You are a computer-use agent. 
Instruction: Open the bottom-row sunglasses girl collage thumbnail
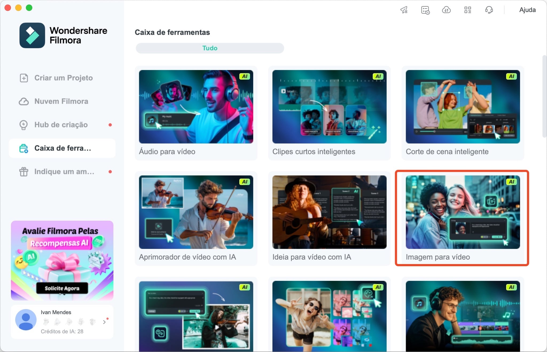329,316
